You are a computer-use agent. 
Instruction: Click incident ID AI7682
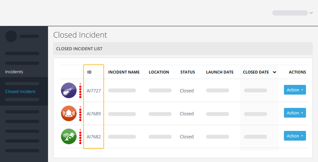(94, 137)
